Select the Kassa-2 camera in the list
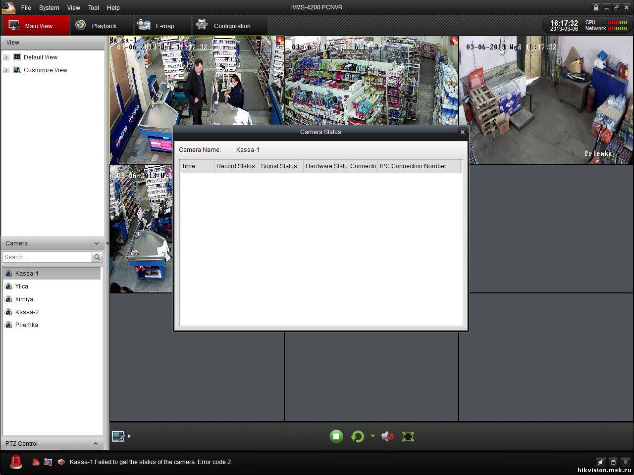This screenshot has width=634, height=475. (x=52, y=312)
